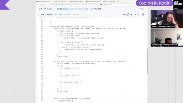Jump to Top of the file

tap(142, 9)
